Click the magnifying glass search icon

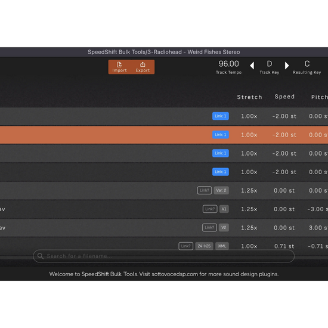click(x=41, y=256)
